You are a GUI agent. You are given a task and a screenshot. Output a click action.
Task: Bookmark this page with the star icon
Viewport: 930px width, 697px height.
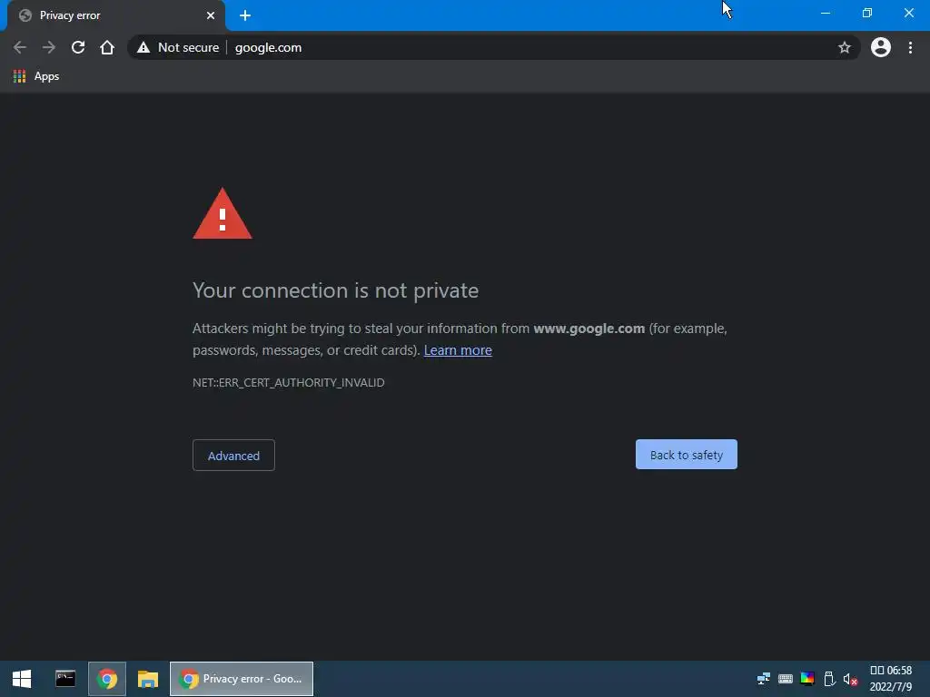coord(844,47)
